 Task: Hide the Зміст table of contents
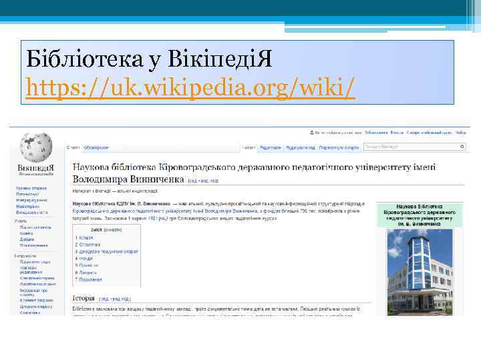(x=113, y=229)
